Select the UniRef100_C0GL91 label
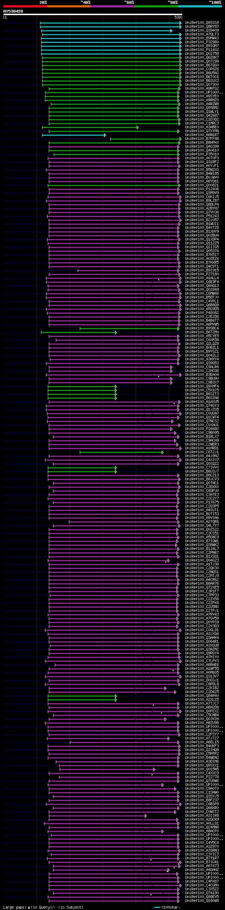Image resolution: width=225 pixels, height=910 pixels. point(202,630)
